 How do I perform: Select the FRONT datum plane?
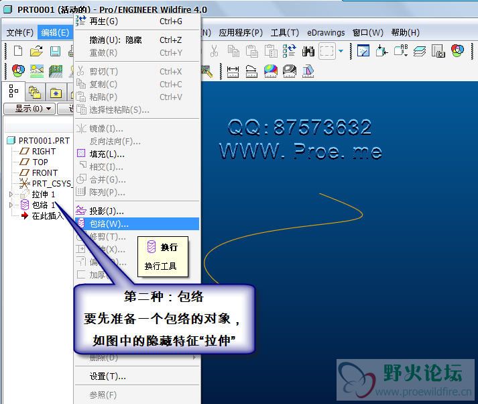44,172
